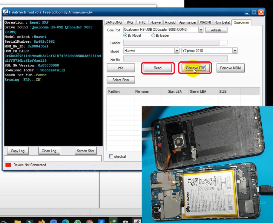Open the Huawei tab
This screenshot has height=223, width=273.
click(156, 22)
